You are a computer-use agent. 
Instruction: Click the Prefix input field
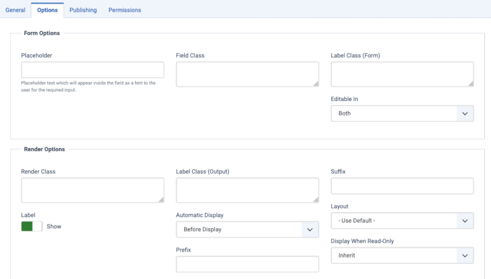point(247,264)
